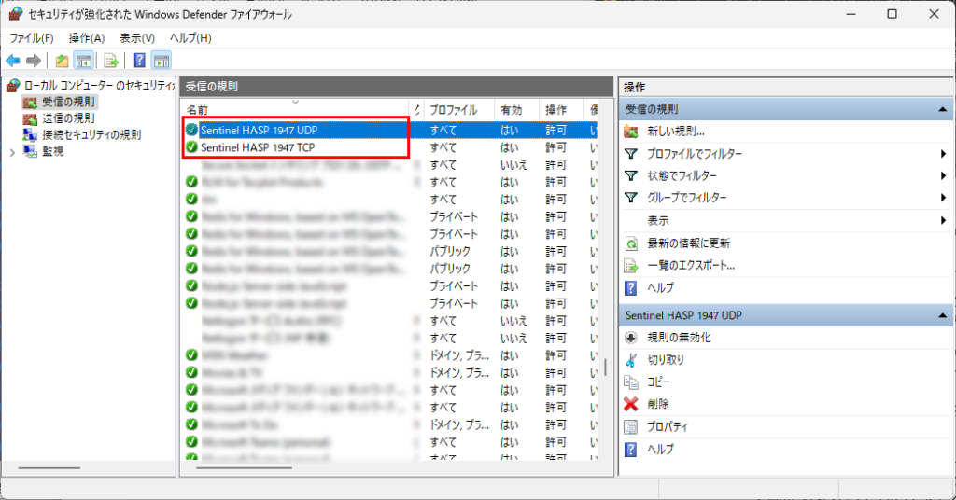Click the export list toolbar icon

pyautogui.click(x=111, y=61)
